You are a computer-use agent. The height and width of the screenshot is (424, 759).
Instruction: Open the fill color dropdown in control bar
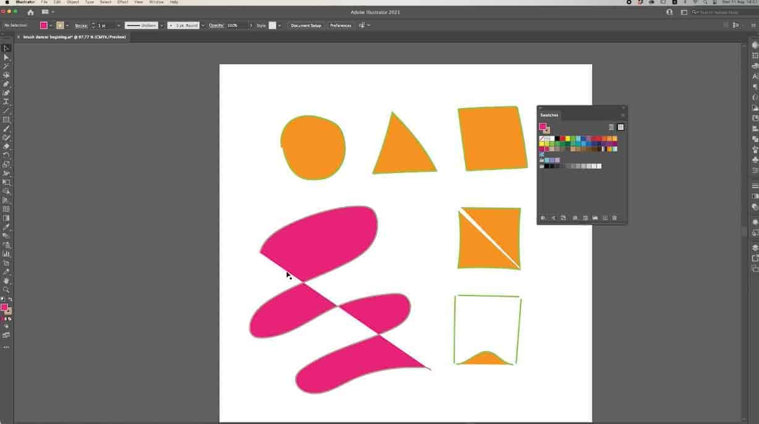point(51,25)
